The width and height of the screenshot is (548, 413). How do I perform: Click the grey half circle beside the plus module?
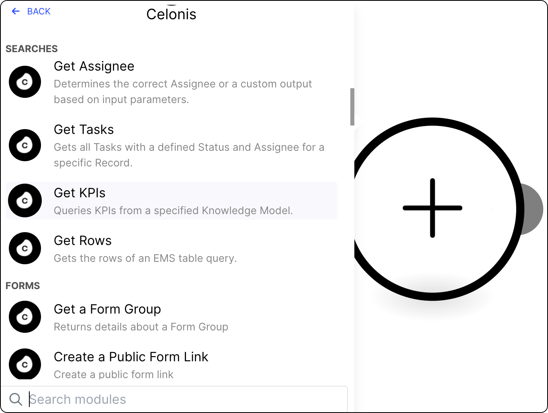pyautogui.click(x=534, y=209)
